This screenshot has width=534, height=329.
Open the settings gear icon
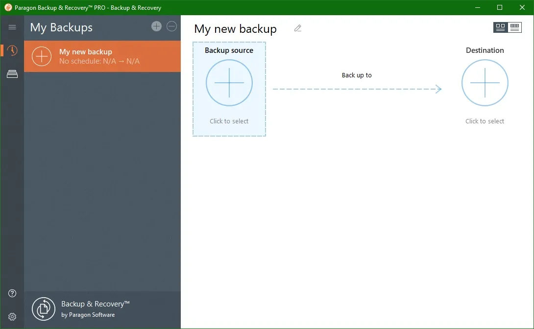click(x=12, y=317)
